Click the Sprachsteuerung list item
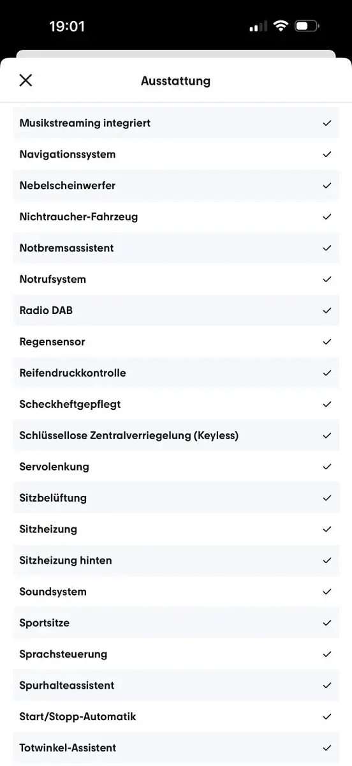The image size is (352, 766). click(176, 654)
